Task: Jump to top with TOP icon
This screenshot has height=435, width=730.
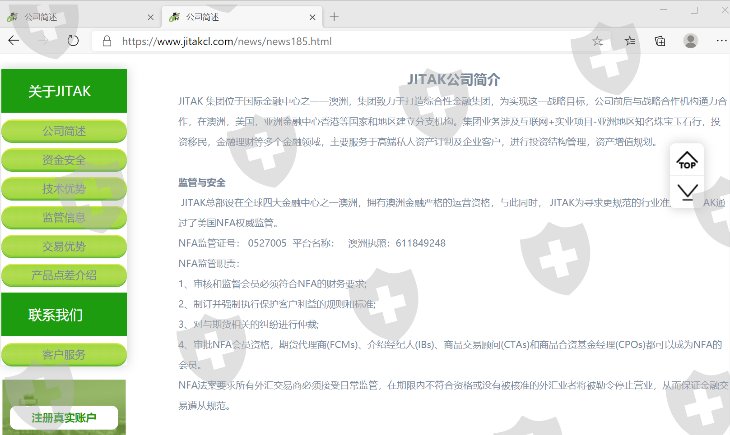Action: tap(687, 160)
